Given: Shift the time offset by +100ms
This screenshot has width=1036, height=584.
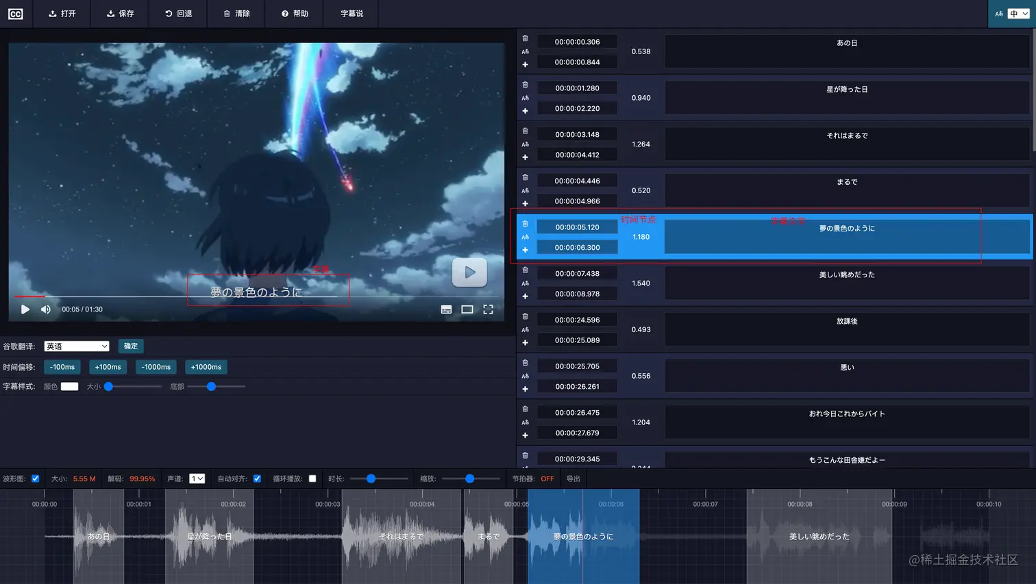Looking at the screenshot, I should coord(108,367).
